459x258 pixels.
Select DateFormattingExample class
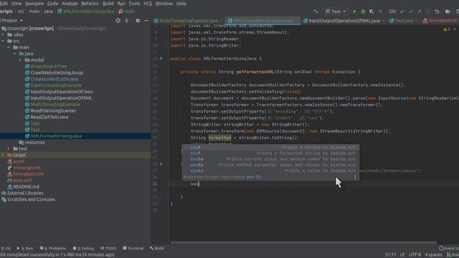pyautogui.click(x=56, y=85)
